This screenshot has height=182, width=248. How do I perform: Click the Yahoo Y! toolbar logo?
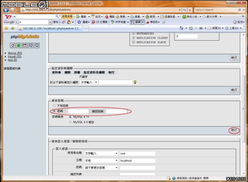point(8,17)
